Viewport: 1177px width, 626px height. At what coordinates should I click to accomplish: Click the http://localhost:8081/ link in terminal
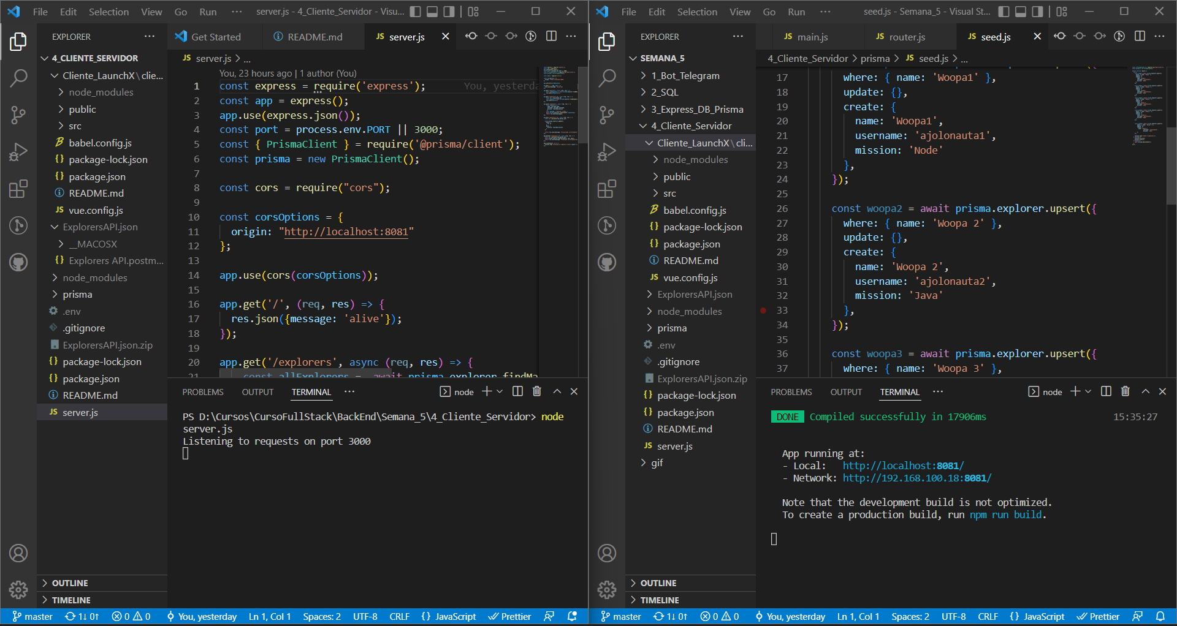(902, 466)
